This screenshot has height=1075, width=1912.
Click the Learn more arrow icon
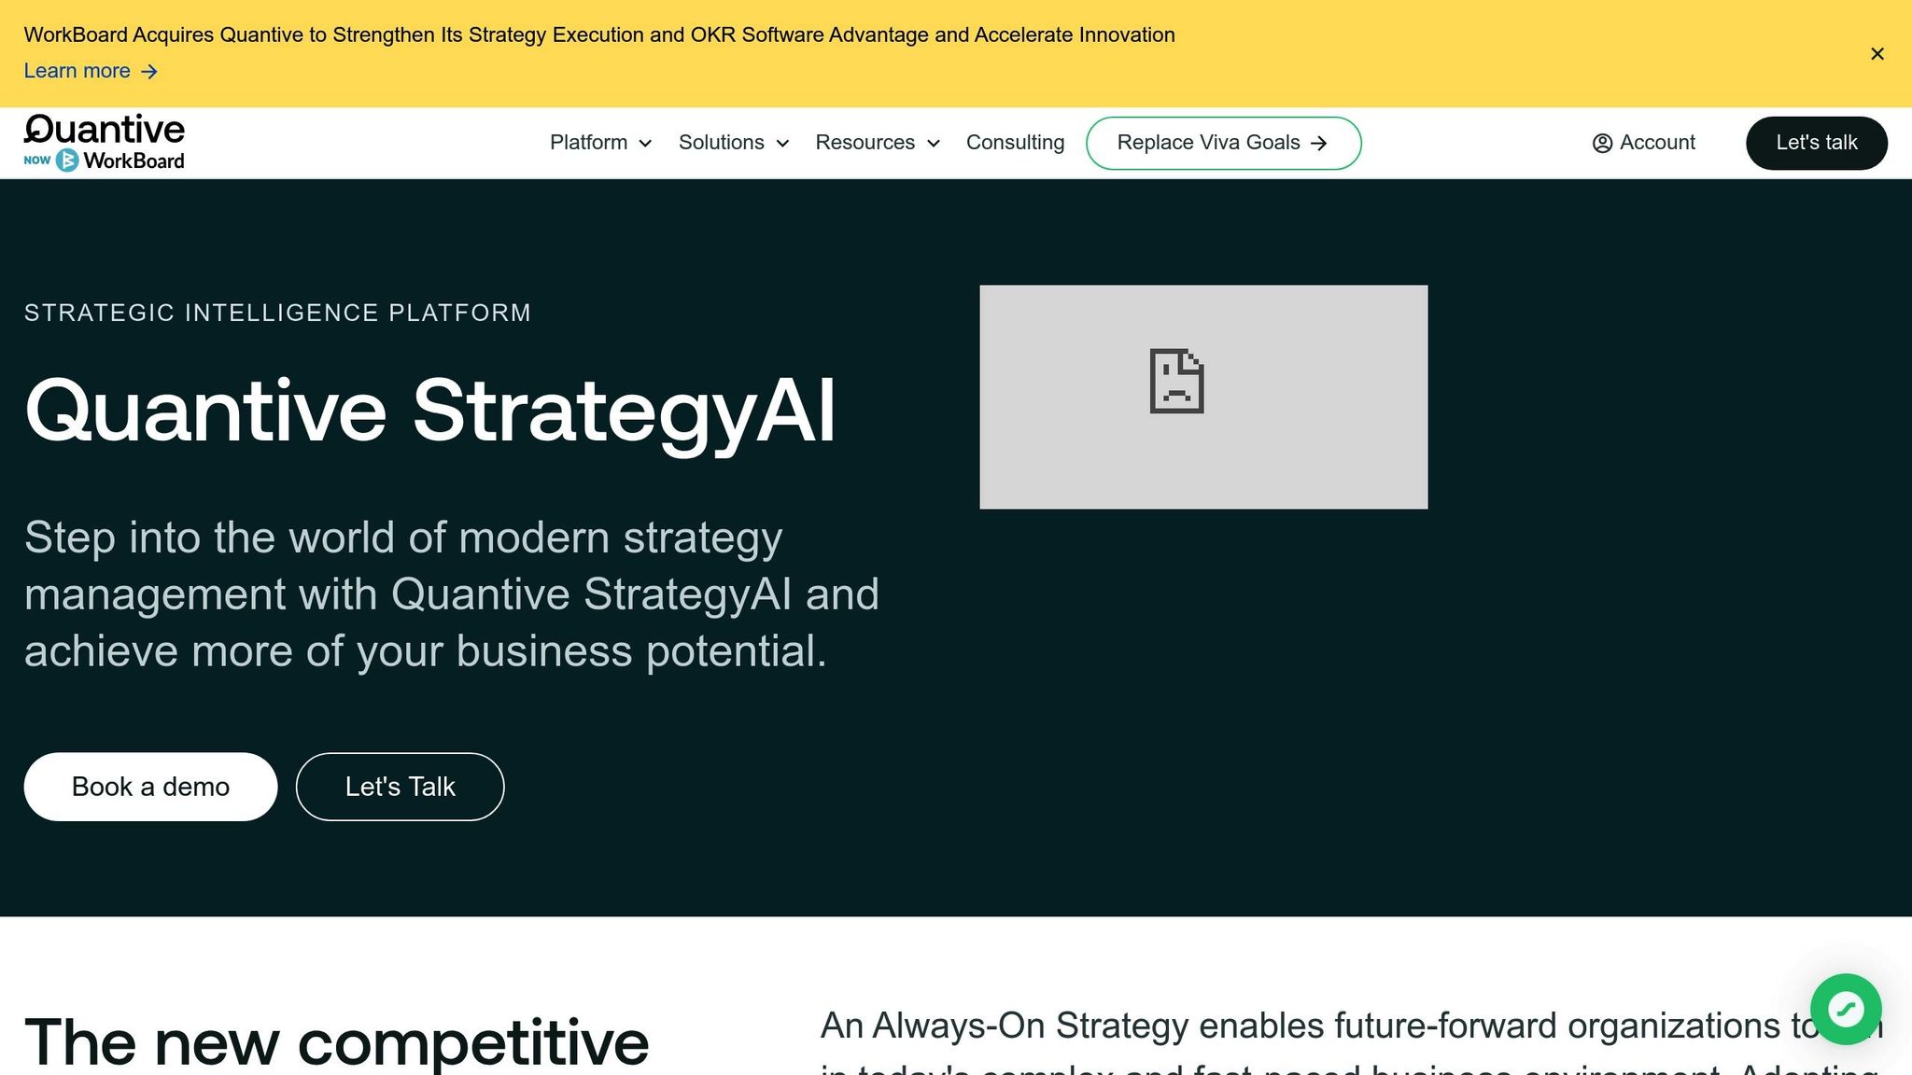pyautogui.click(x=149, y=71)
